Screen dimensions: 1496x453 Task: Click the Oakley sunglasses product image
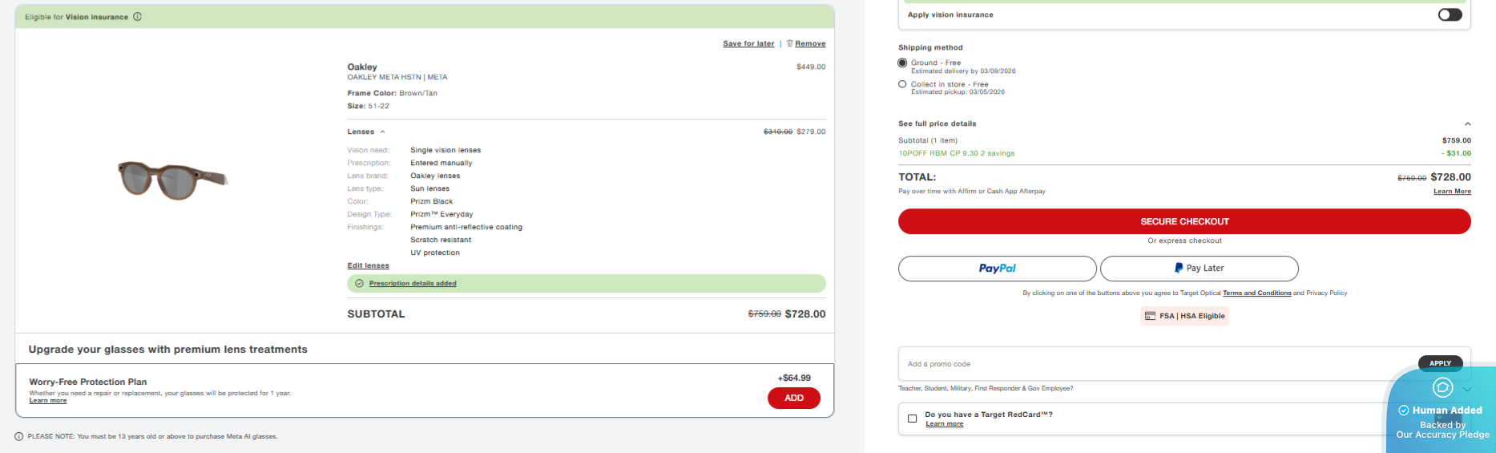pyautogui.click(x=172, y=180)
